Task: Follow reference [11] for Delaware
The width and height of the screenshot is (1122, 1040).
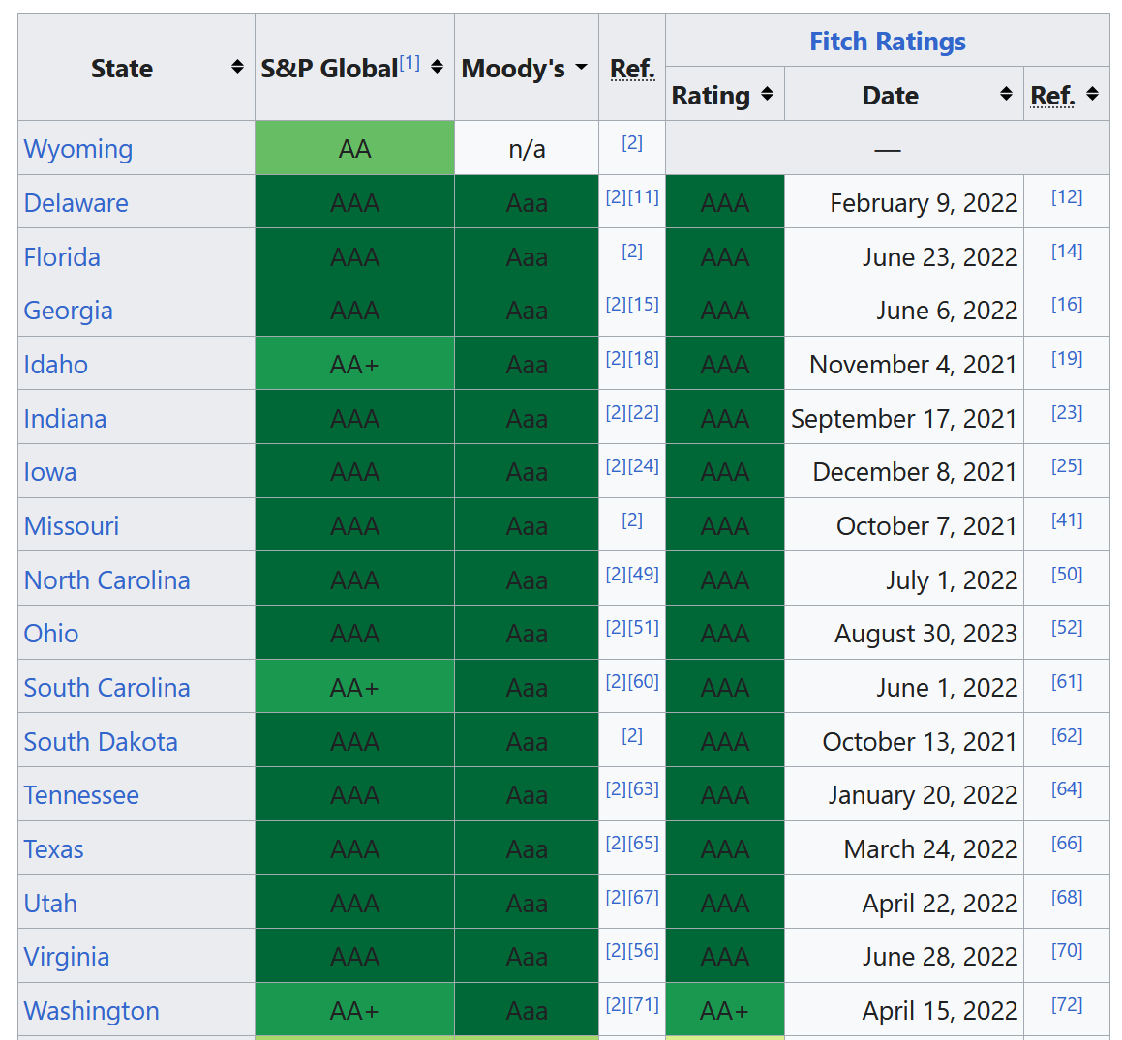Action: click(644, 197)
